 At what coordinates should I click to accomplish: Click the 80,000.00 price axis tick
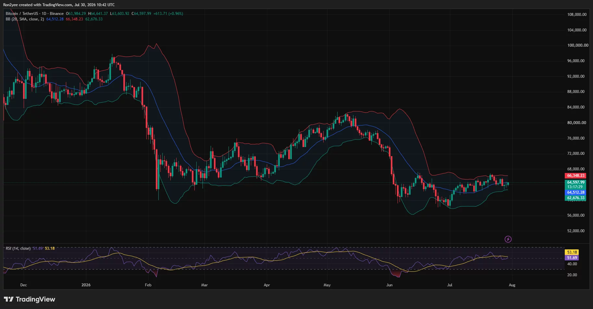[x=576, y=123]
